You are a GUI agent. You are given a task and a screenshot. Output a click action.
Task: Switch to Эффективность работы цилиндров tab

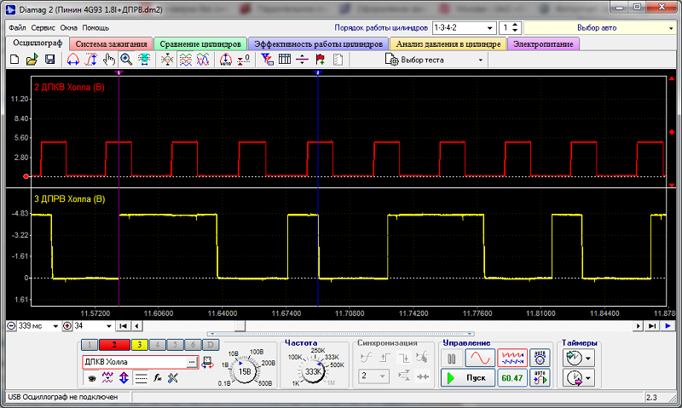318,44
